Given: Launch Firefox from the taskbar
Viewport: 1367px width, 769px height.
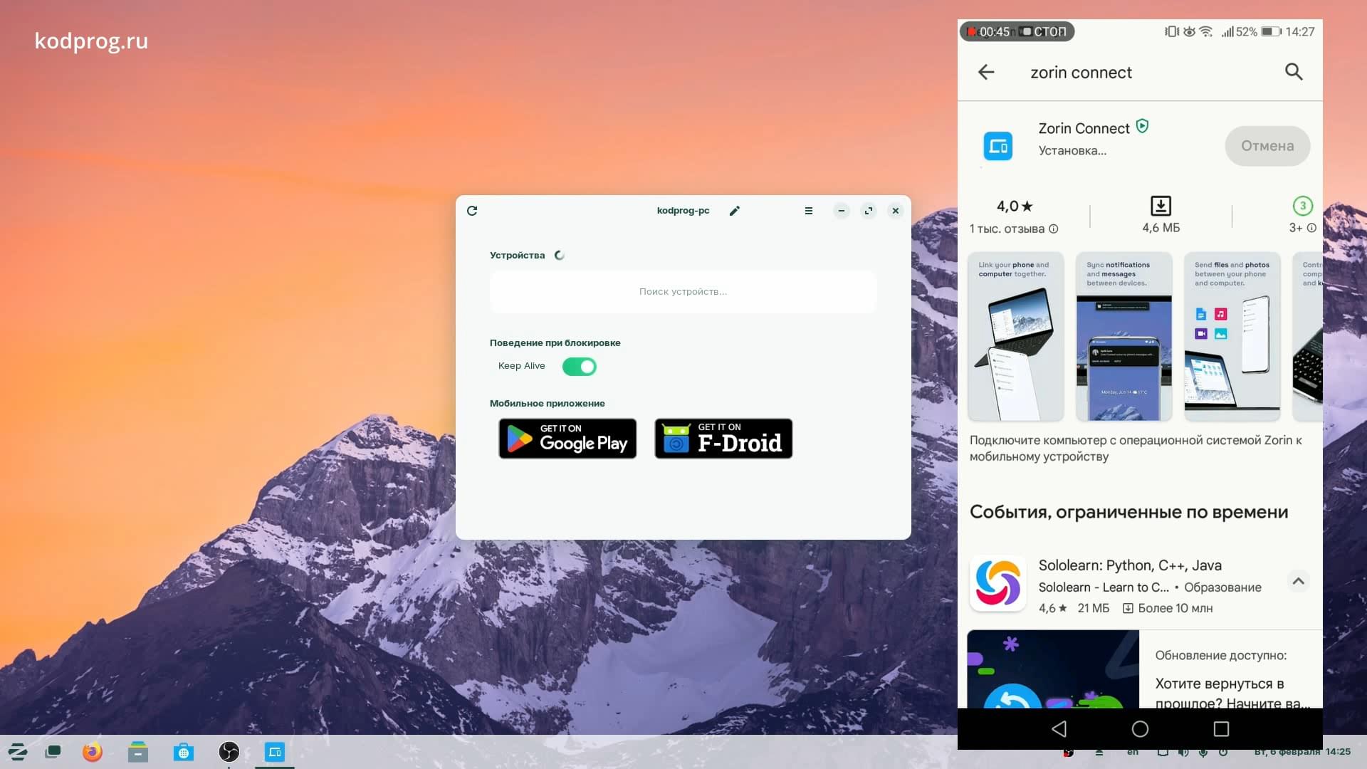Looking at the screenshot, I should tap(92, 752).
